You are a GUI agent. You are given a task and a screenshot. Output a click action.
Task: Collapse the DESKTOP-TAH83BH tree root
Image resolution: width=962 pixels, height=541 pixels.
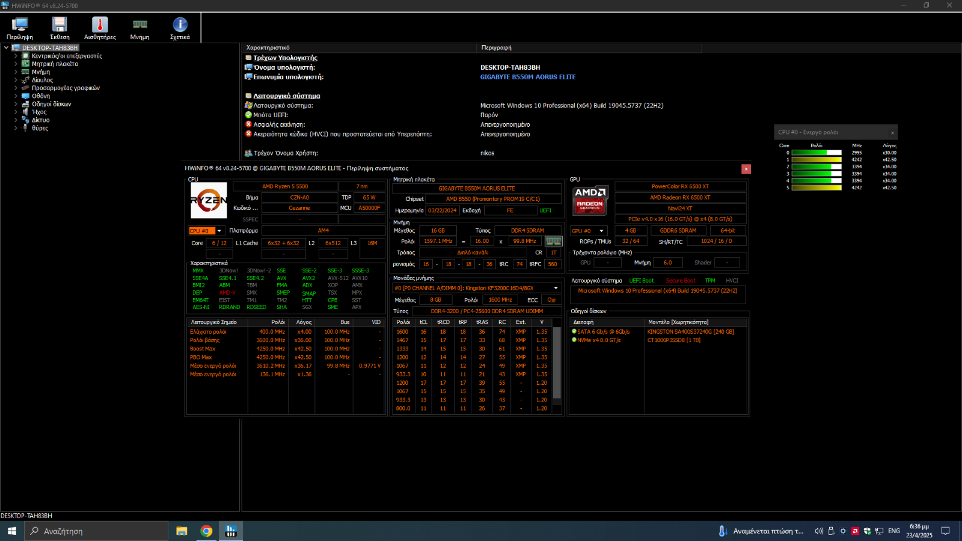pyautogui.click(x=6, y=47)
